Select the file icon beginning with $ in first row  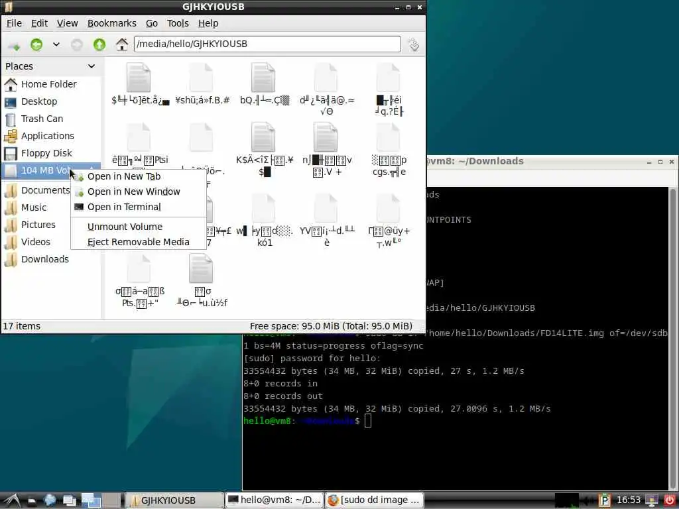point(139,78)
